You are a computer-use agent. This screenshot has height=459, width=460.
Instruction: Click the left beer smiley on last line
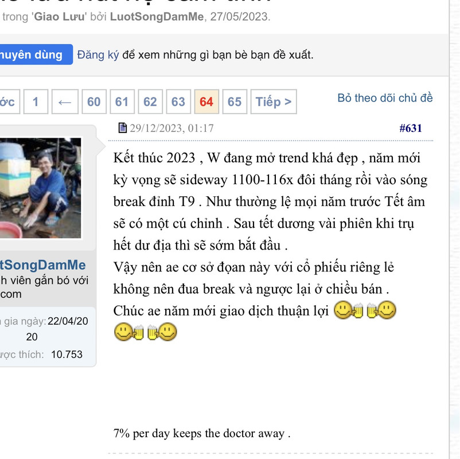pos(129,332)
